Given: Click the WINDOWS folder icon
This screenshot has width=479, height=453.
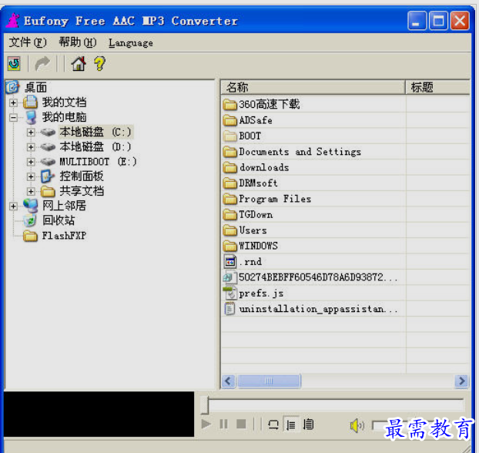Looking at the screenshot, I should [229, 246].
